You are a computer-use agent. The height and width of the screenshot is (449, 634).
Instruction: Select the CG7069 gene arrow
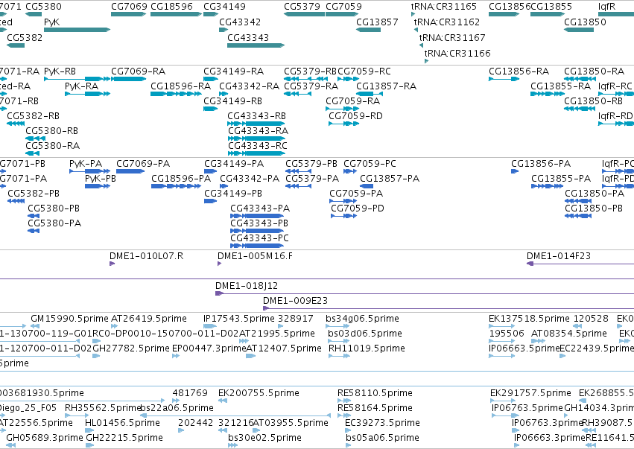(x=129, y=14)
